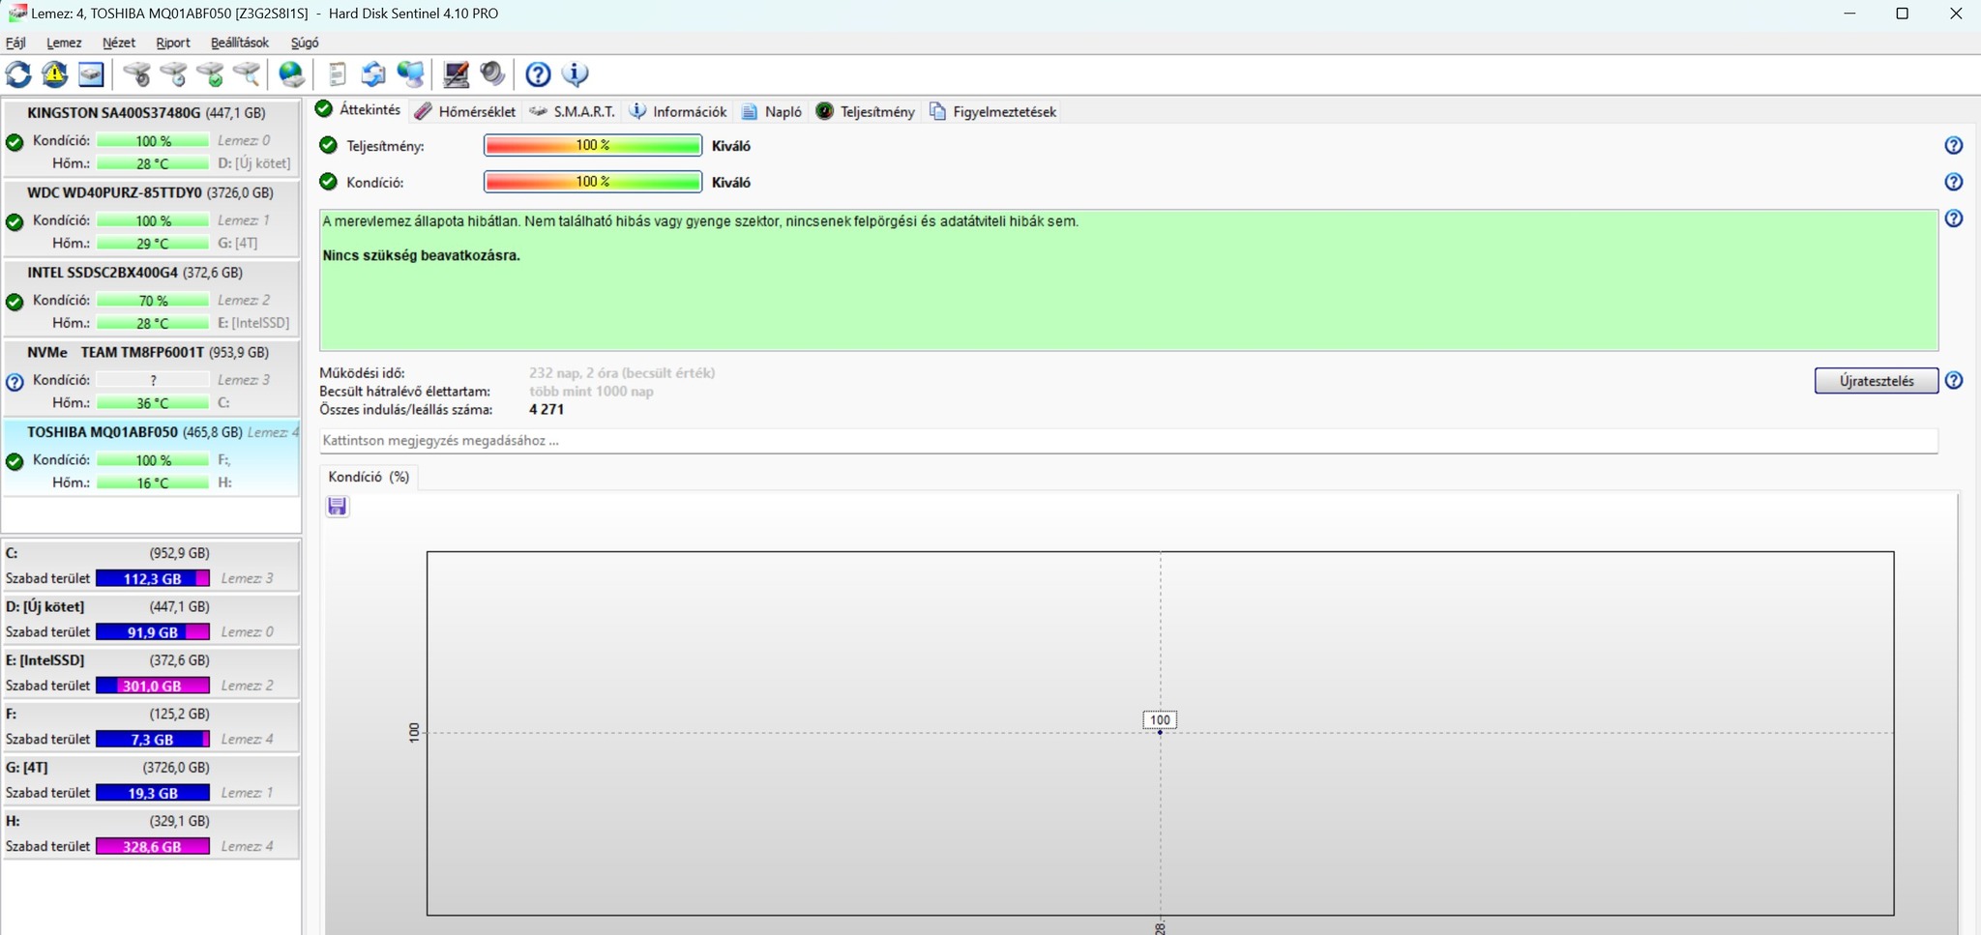The image size is (1981, 935).
Task: Click the help icon next to Újratesztelés
Action: point(1954,381)
